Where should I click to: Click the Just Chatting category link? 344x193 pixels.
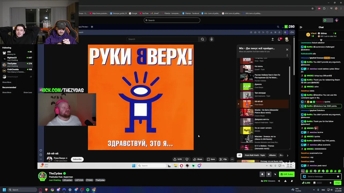click(55, 180)
